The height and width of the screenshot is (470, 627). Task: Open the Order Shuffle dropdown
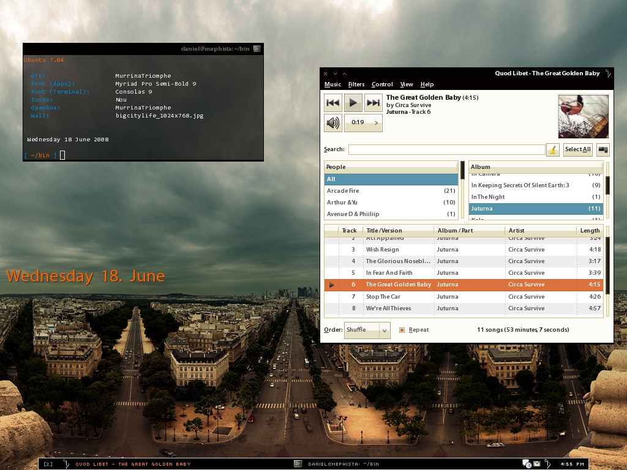pyautogui.click(x=367, y=330)
